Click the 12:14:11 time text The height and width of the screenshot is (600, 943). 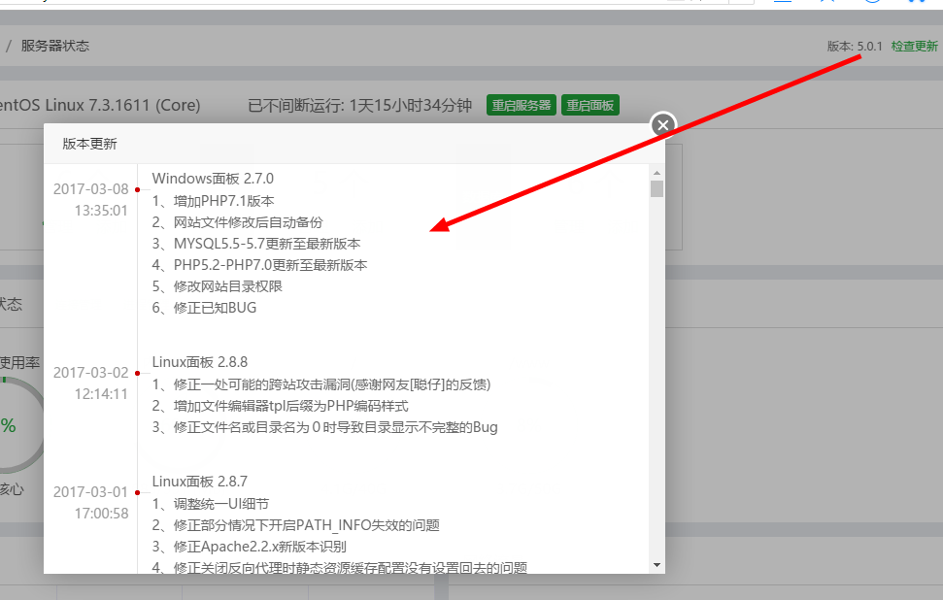pyautogui.click(x=101, y=394)
